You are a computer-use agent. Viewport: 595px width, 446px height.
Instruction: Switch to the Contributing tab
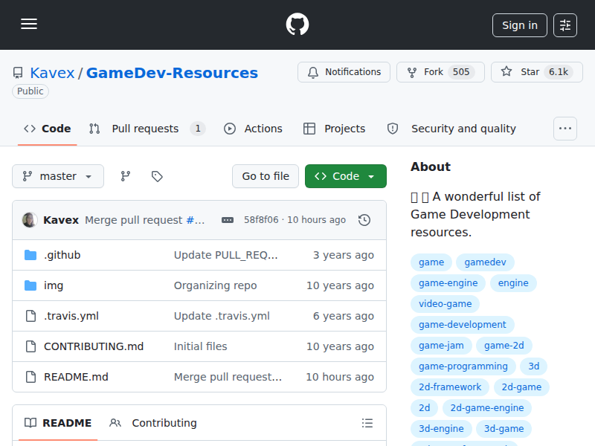pyautogui.click(x=163, y=422)
